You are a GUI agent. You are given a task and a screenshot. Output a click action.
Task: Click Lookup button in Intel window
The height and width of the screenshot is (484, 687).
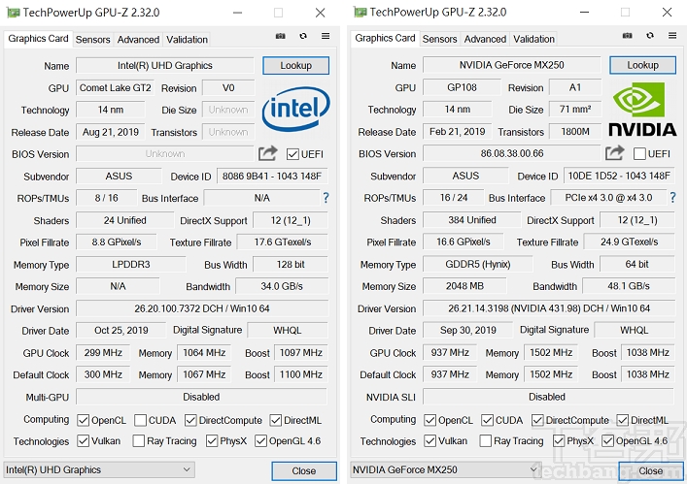[295, 66]
